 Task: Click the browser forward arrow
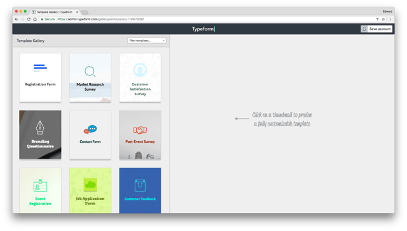point(23,19)
